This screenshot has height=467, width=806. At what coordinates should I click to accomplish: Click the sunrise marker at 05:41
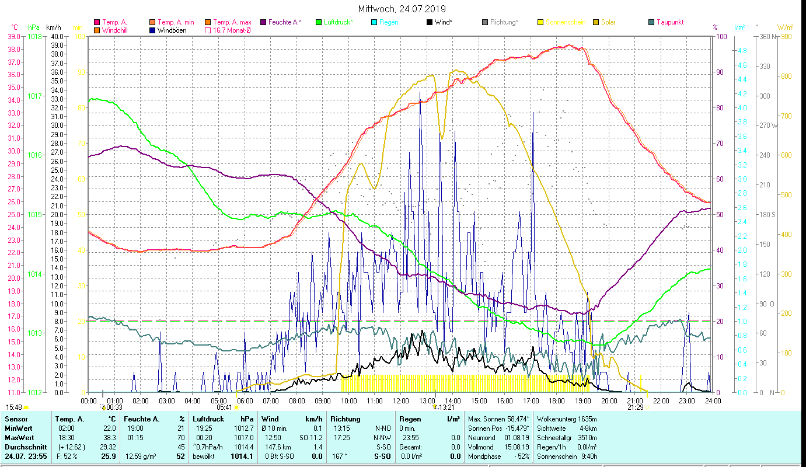pyautogui.click(x=236, y=407)
